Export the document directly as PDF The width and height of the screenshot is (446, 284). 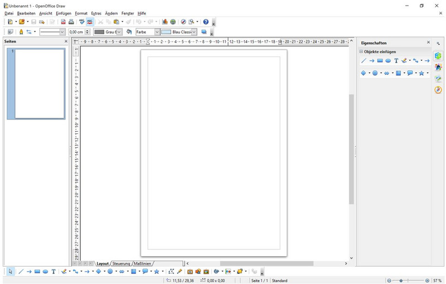click(x=63, y=22)
